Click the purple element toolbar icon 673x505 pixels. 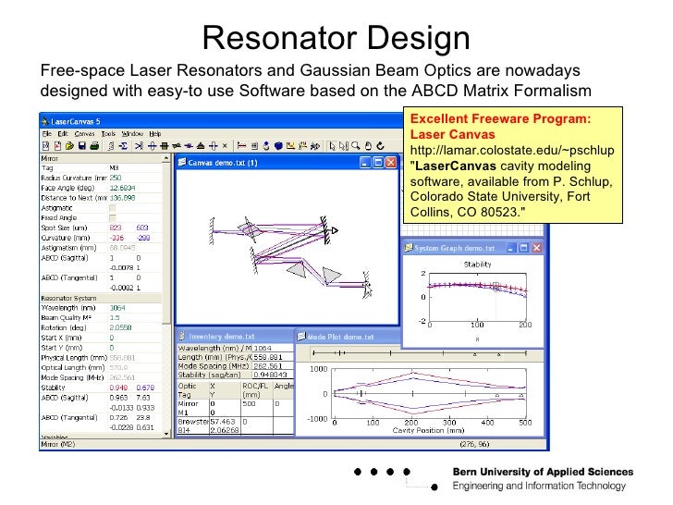[189, 146]
